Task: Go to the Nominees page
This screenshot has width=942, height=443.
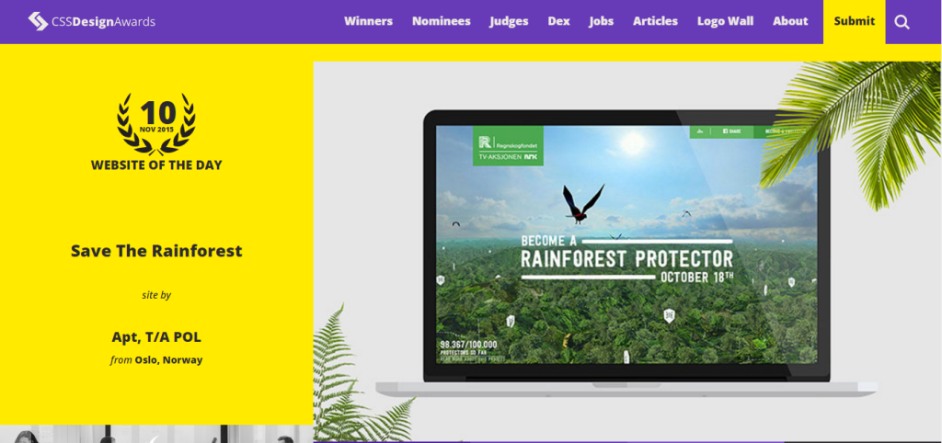Action: (x=441, y=22)
